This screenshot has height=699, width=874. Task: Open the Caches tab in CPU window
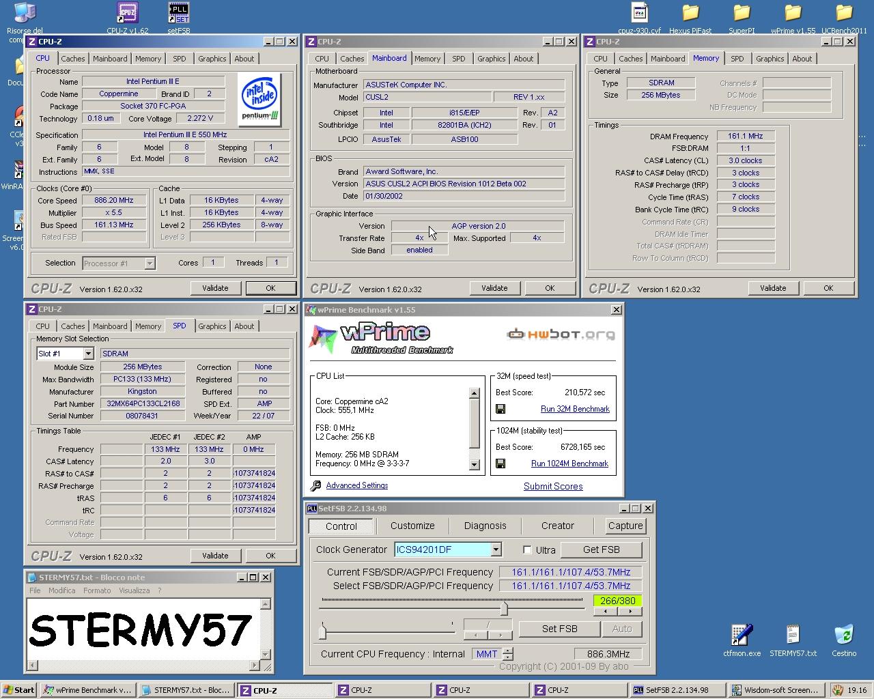(73, 59)
